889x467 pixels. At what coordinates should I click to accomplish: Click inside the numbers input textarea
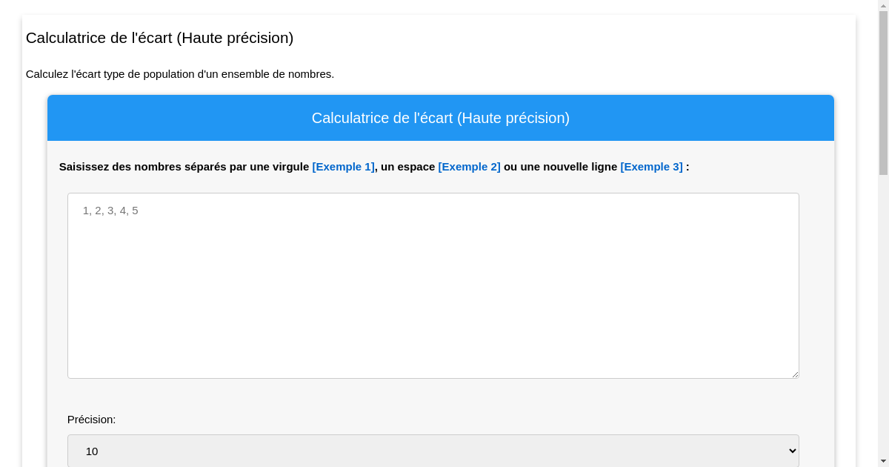[x=433, y=285]
